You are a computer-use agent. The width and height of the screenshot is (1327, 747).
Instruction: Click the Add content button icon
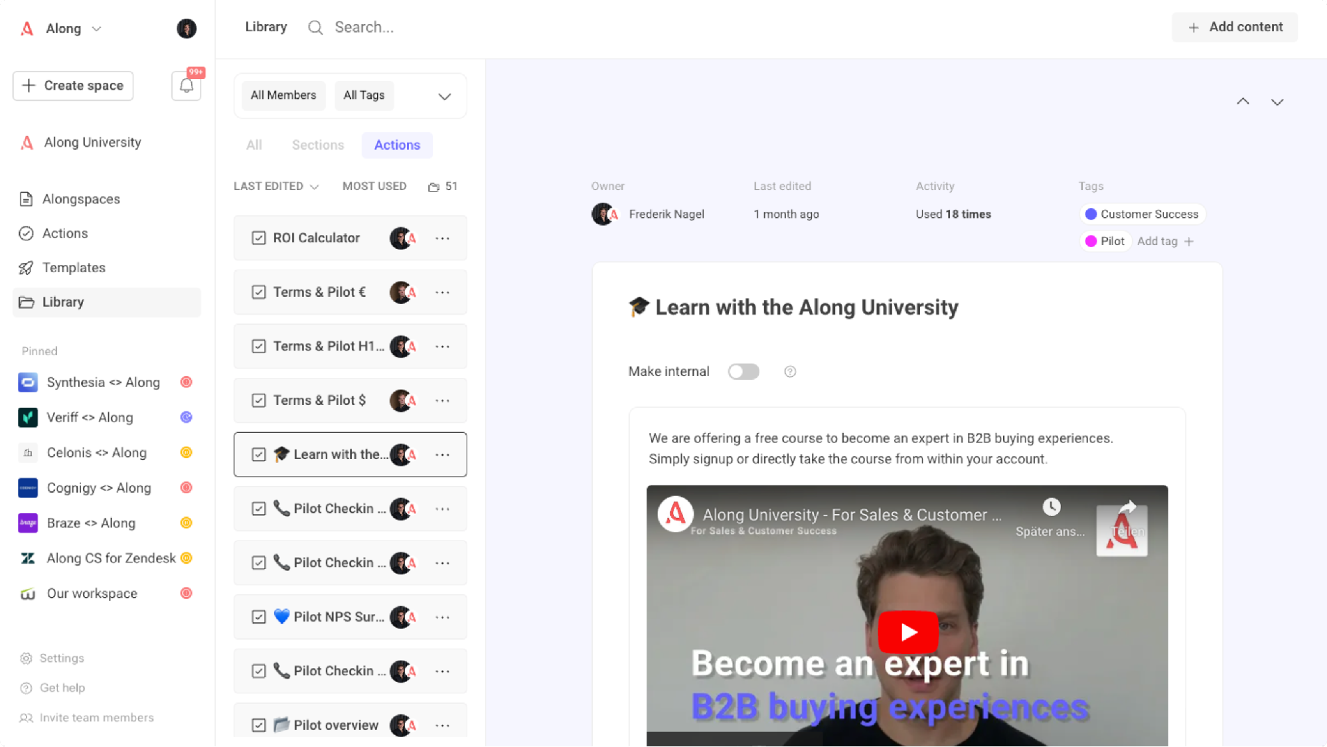pyautogui.click(x=1194, y=27)
